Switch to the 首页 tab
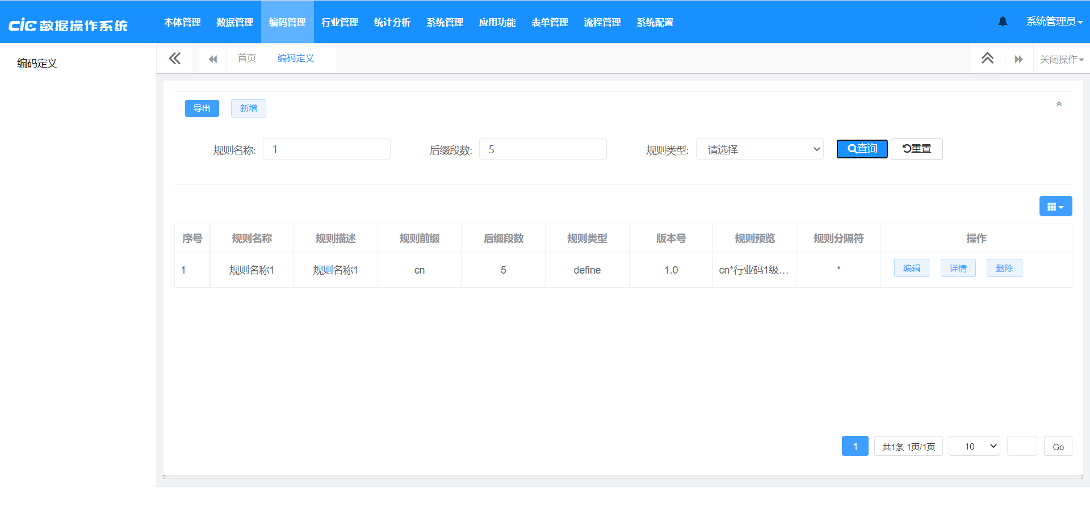Image resolution: width=1090 pixels, height=512 pixels. click(x=247, y=58)
